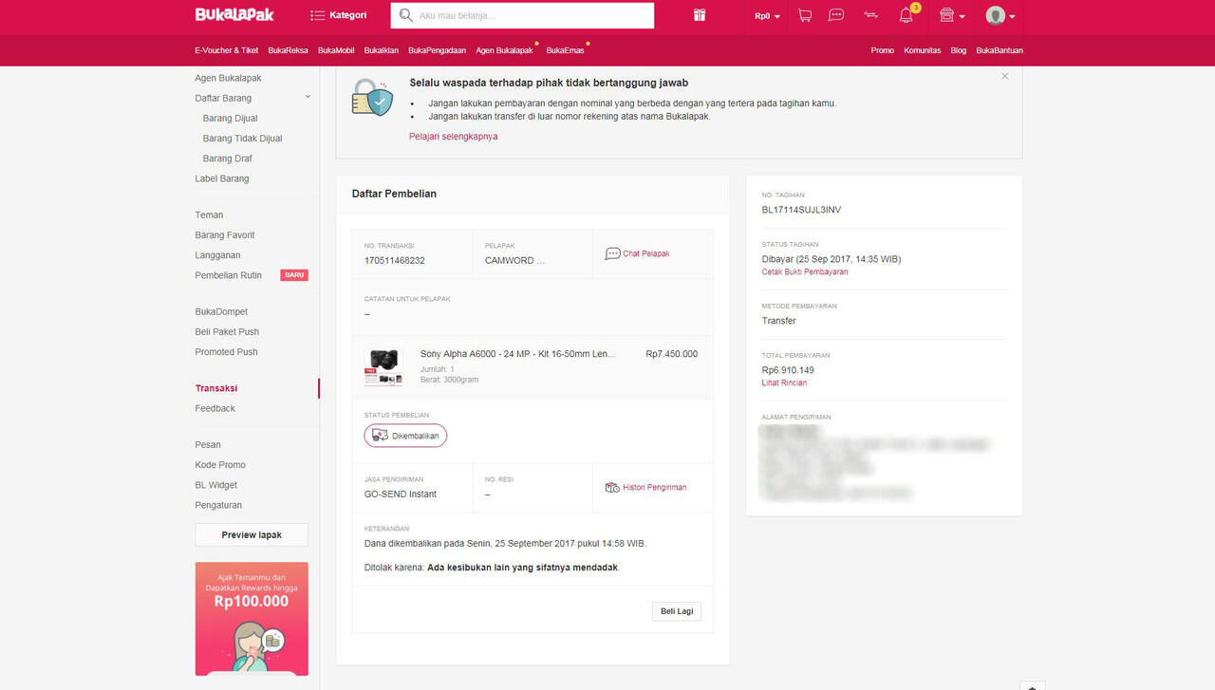
Task: Click the Dikembalikan status badge
Action: pos(405,436)
